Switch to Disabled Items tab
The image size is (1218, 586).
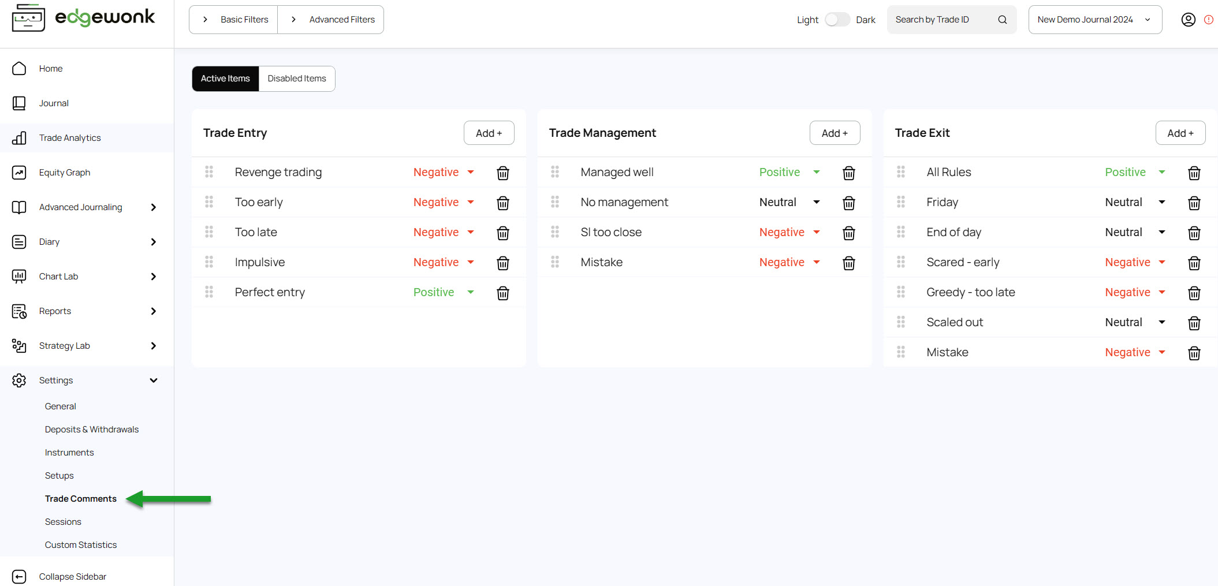click(297, 79)
